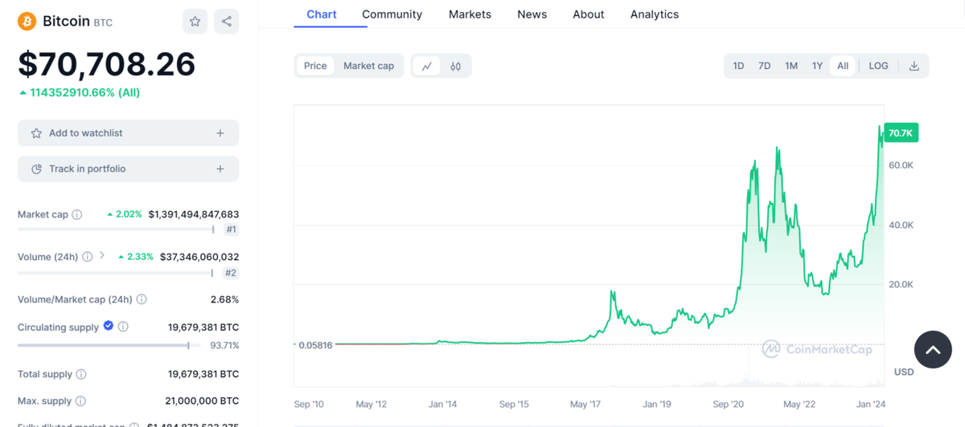This screenshot has height=427, width=965.
Task: Switch to line chart view
Action: (427, 66)
